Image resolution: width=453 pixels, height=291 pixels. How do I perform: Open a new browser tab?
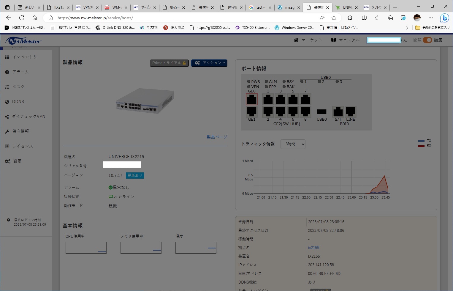(x=395, y=7)
